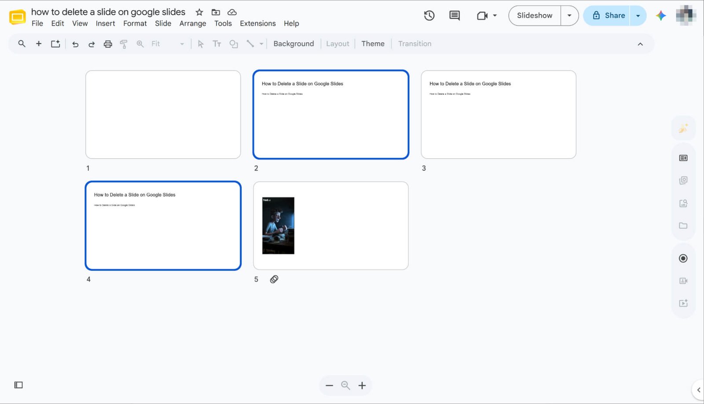
Task: Click the record button in side rail
Action: coord(683,258)
